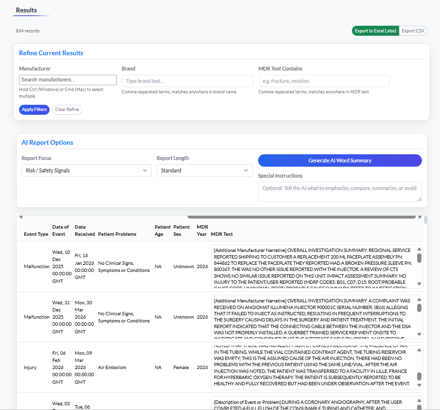
Task: Click down arrow in Air Embolism MDR text box
Action: (x=419, y=385)
